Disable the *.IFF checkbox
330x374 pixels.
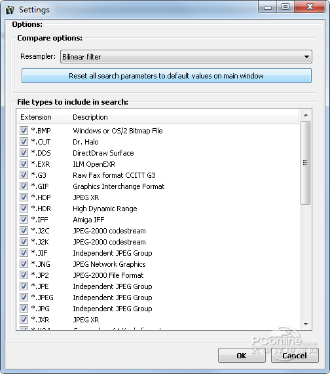click(24, 220)
